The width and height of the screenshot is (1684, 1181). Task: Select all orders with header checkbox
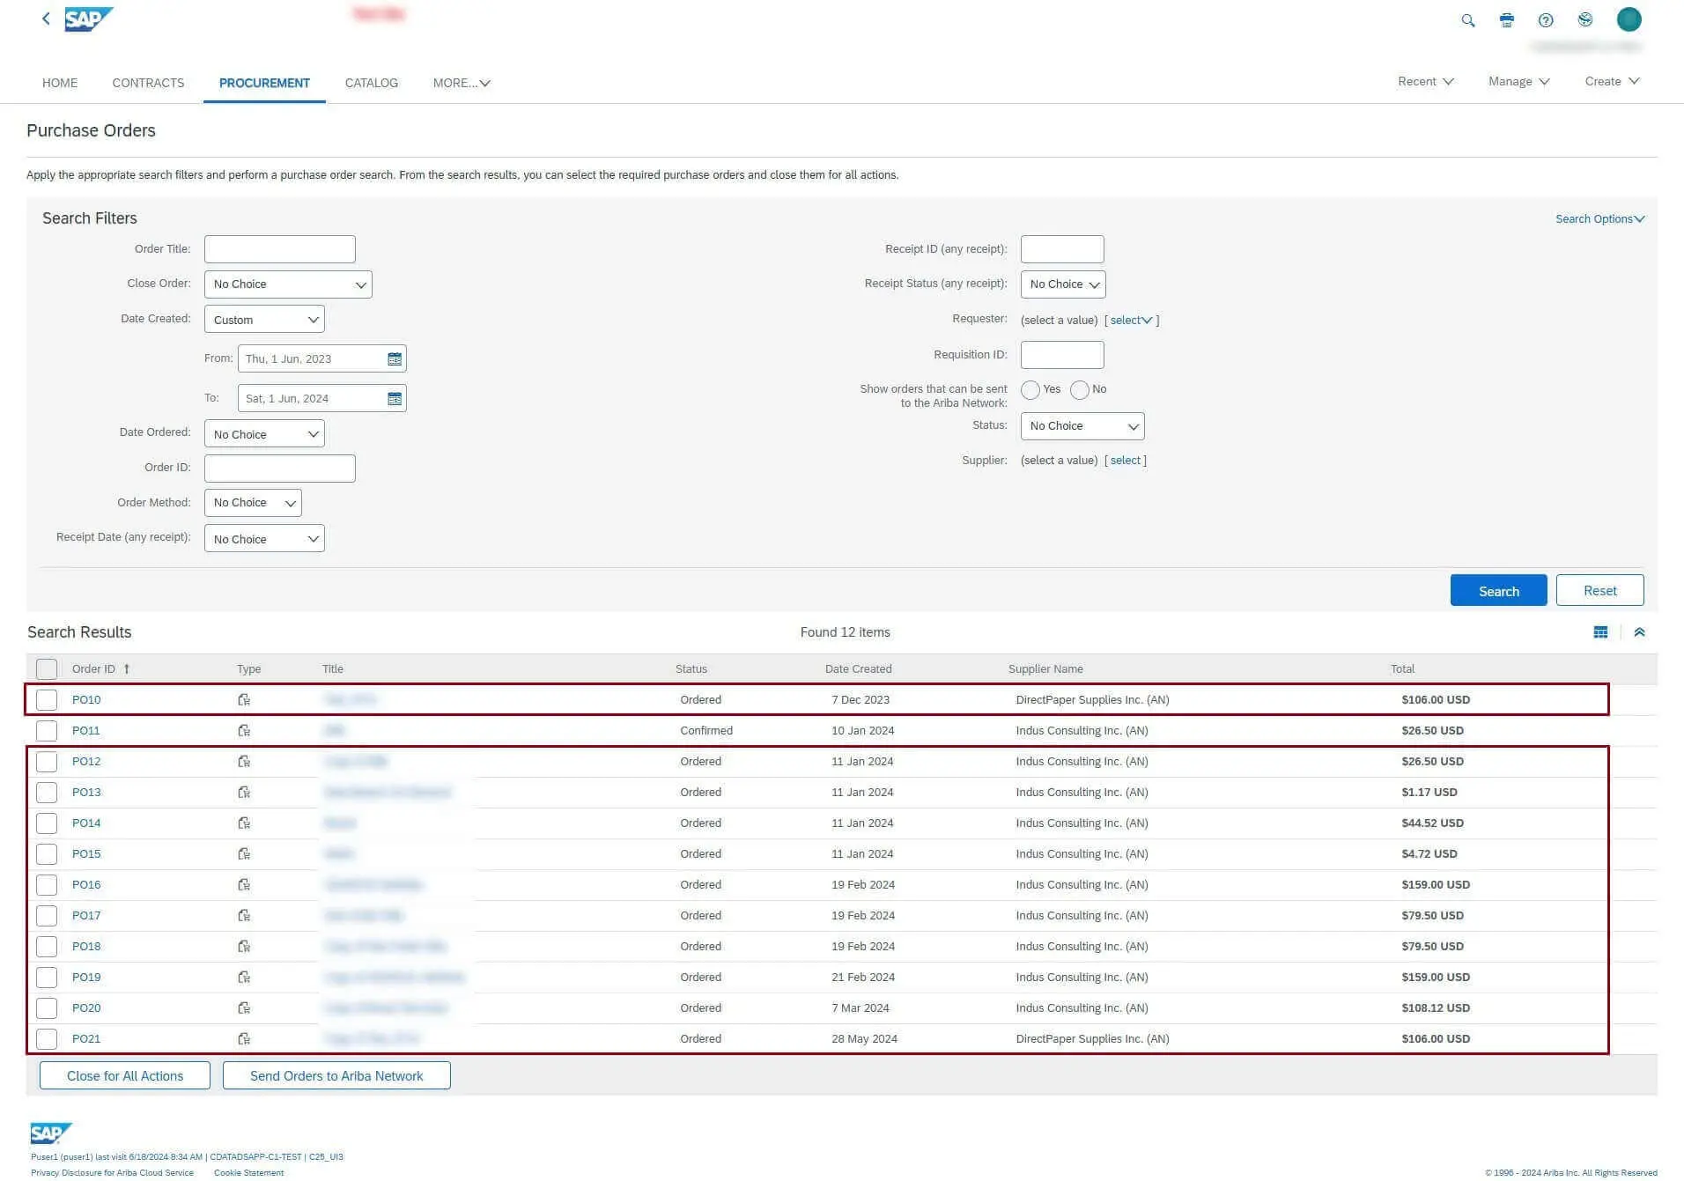(x=47, y=669)
